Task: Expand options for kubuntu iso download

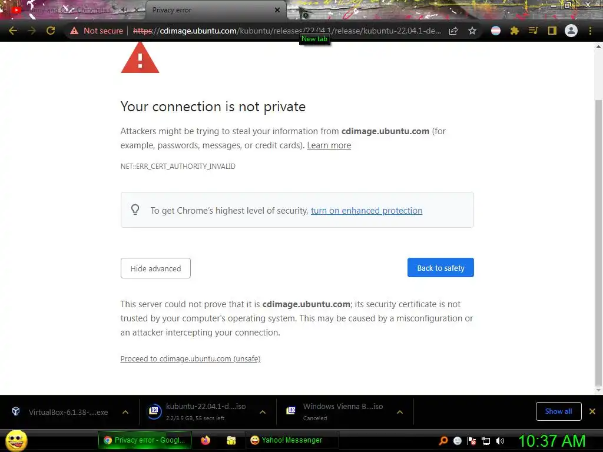Action: point(263,412)
